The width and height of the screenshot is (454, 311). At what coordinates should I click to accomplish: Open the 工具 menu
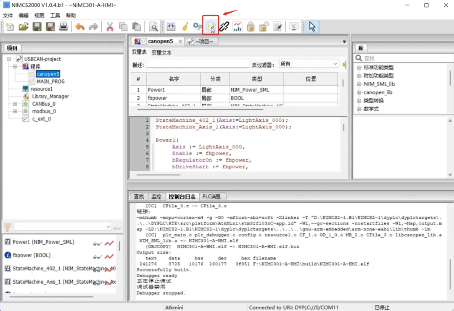[x=55, y=15]
